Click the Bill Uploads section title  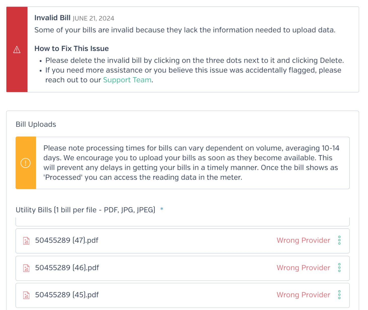pos(36,124)
